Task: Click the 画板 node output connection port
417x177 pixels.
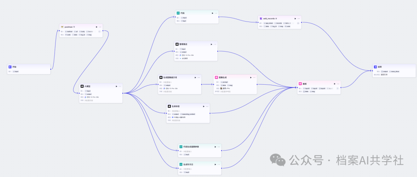Action: tap(341, 87)
